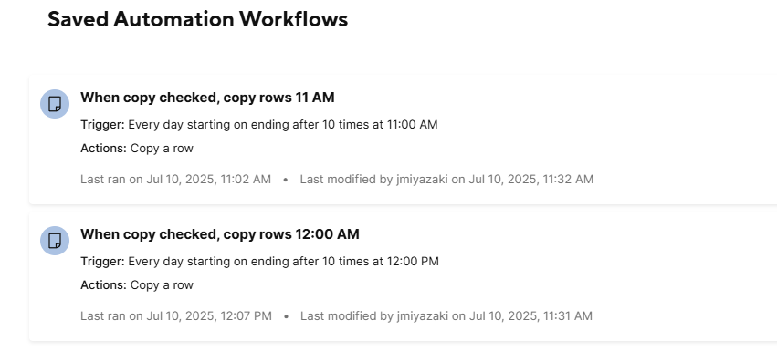Click the 'Trigger:' label in the 12:00 AM workflow
This screenshot has height=362, width=777.
(x=102, y=262)
